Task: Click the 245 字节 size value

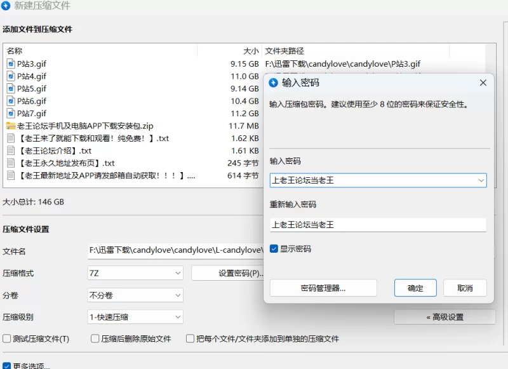Action: (x=243, y=163)
